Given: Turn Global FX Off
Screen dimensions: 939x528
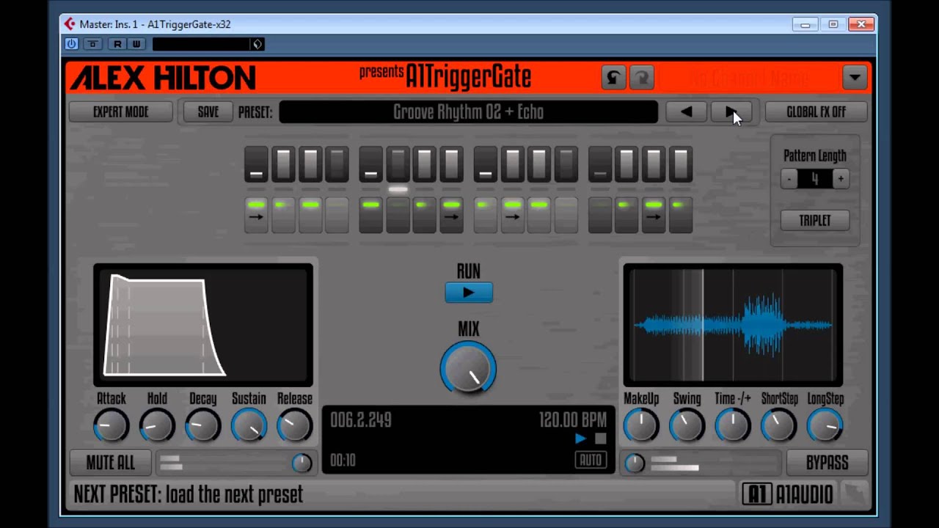Looking at the screenshot, I should 816,112.
